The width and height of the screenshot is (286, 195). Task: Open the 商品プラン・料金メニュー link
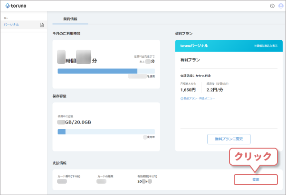coord(198,98)
